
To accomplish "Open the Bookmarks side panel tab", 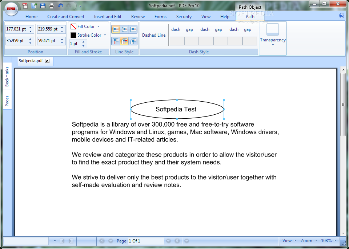I will click(7, 77).
